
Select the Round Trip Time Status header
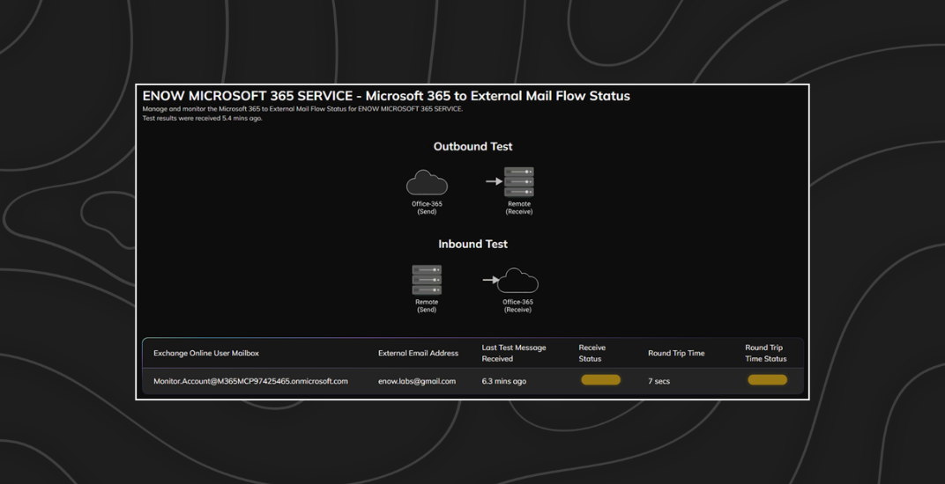[x=765, y=354]
